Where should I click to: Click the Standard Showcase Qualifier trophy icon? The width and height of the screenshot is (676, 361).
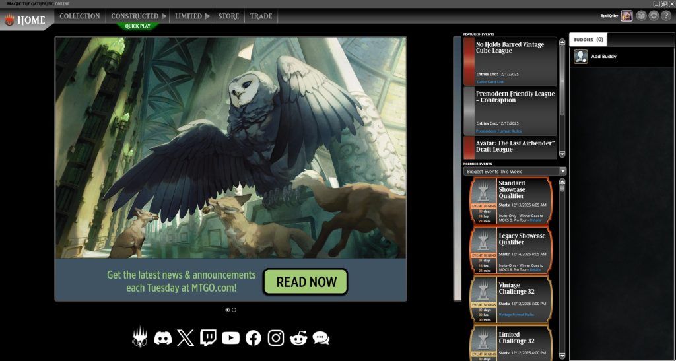pos(484,191)
